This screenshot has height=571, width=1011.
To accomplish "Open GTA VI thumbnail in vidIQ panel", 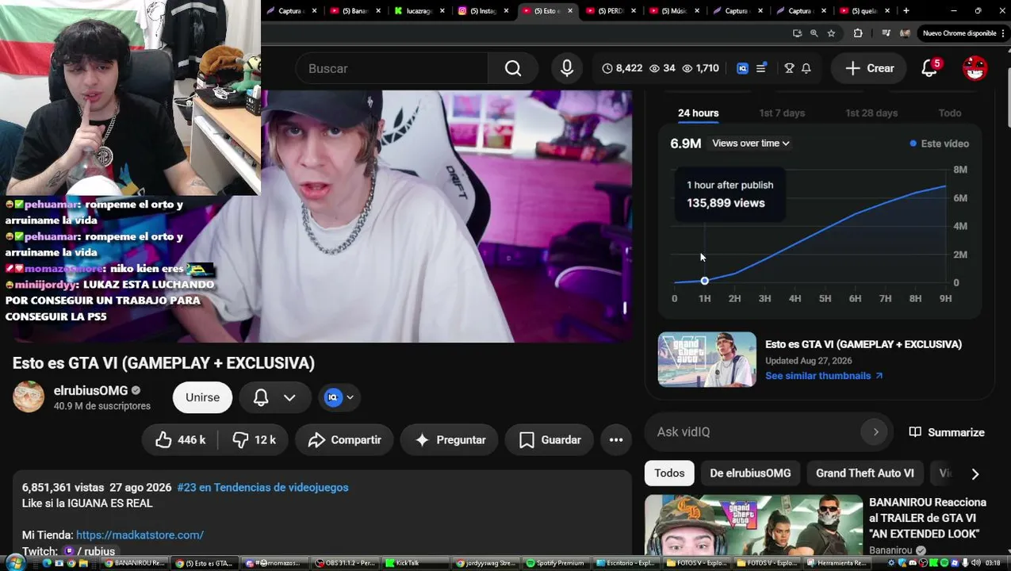I will click(707, 359).
